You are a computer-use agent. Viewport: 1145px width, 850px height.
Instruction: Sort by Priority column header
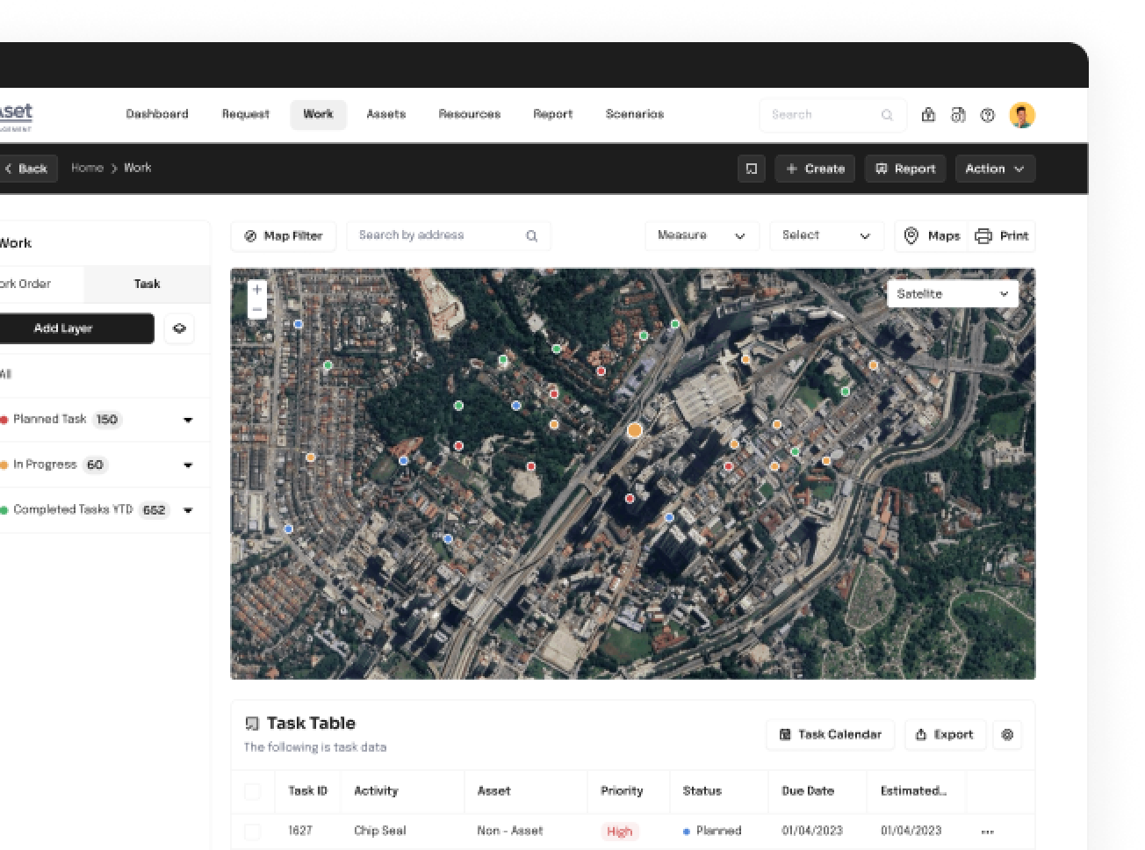pyautogui.click(x=622, y=791)
